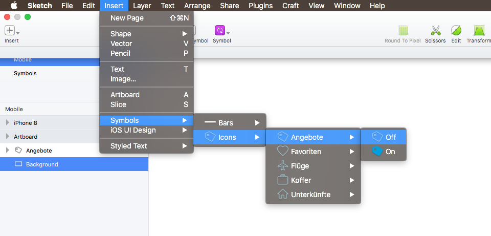
Task: Click the Insert plus toolbar button
Action: click(x=10, y=30)
